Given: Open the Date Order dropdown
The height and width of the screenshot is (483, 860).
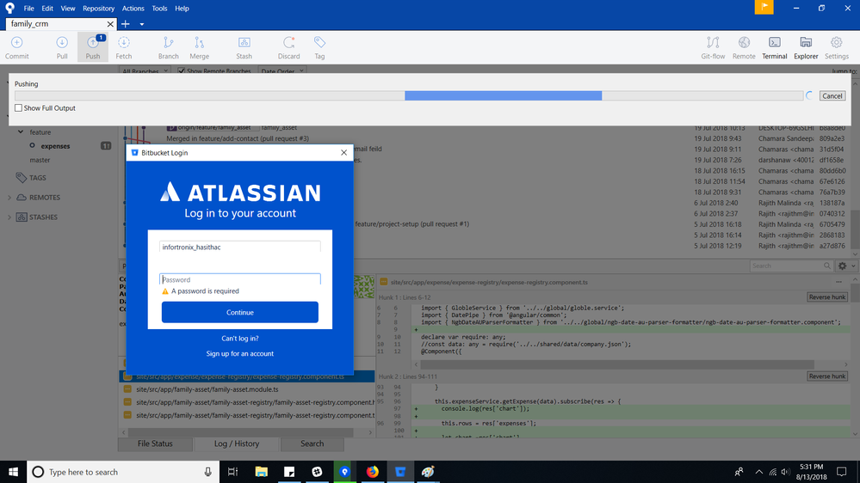Looking at the screenshot, I should coord(282,71).
